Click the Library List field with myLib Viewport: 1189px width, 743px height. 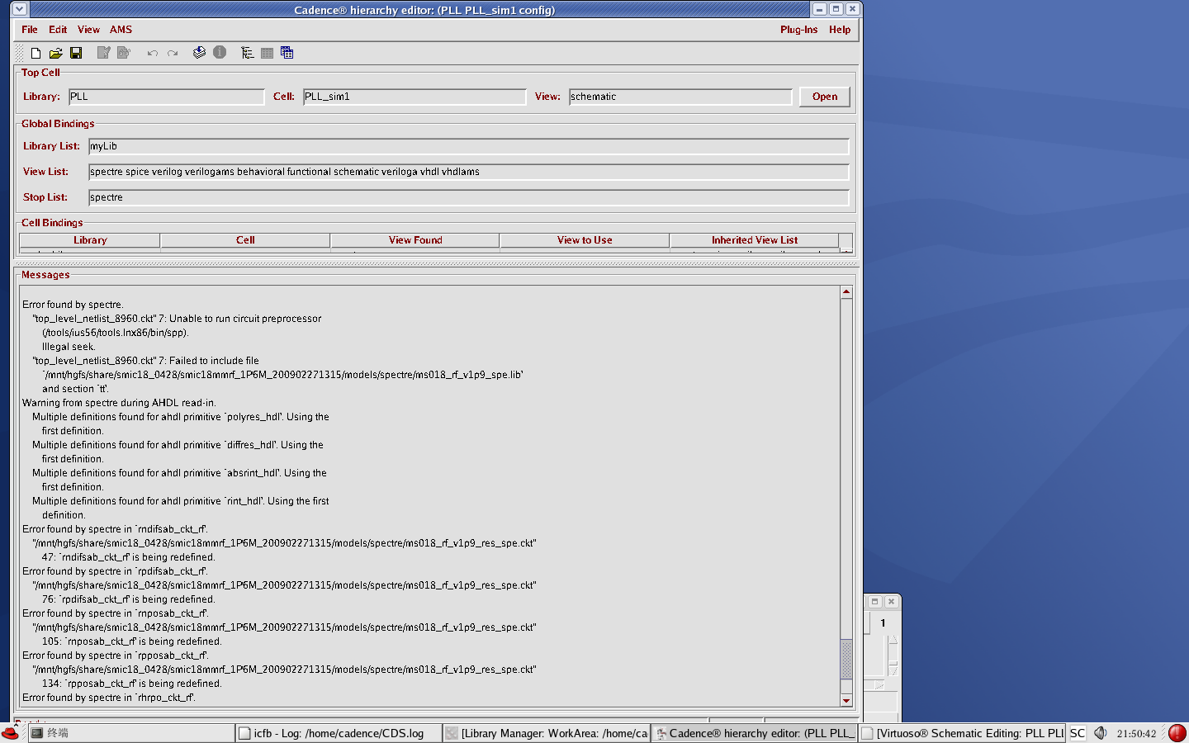point(469,146)
